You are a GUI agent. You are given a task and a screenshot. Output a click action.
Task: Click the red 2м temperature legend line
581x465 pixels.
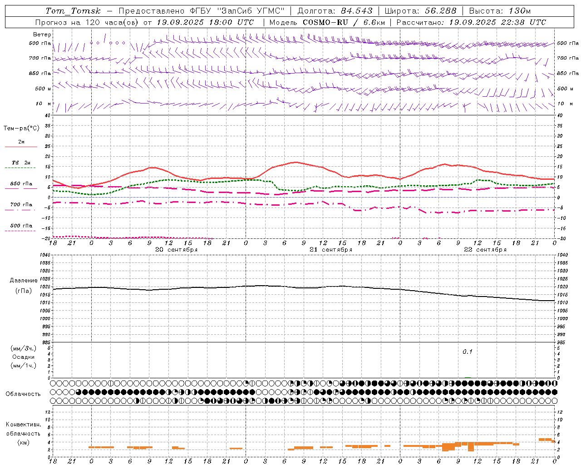pos(21,147)
